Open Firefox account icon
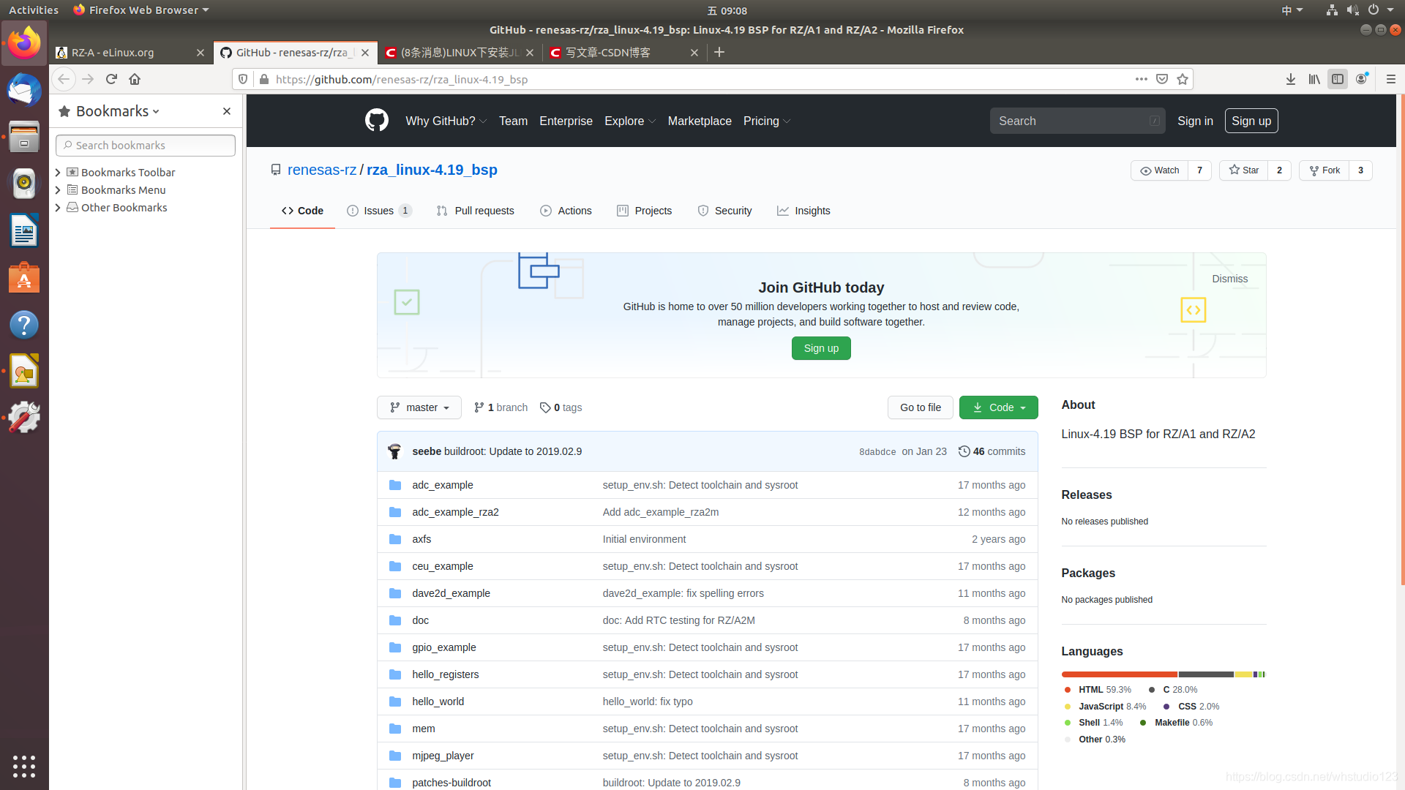Image resolution: width=1405 pixels, height=790 pixels. [x=1362, y=79]
